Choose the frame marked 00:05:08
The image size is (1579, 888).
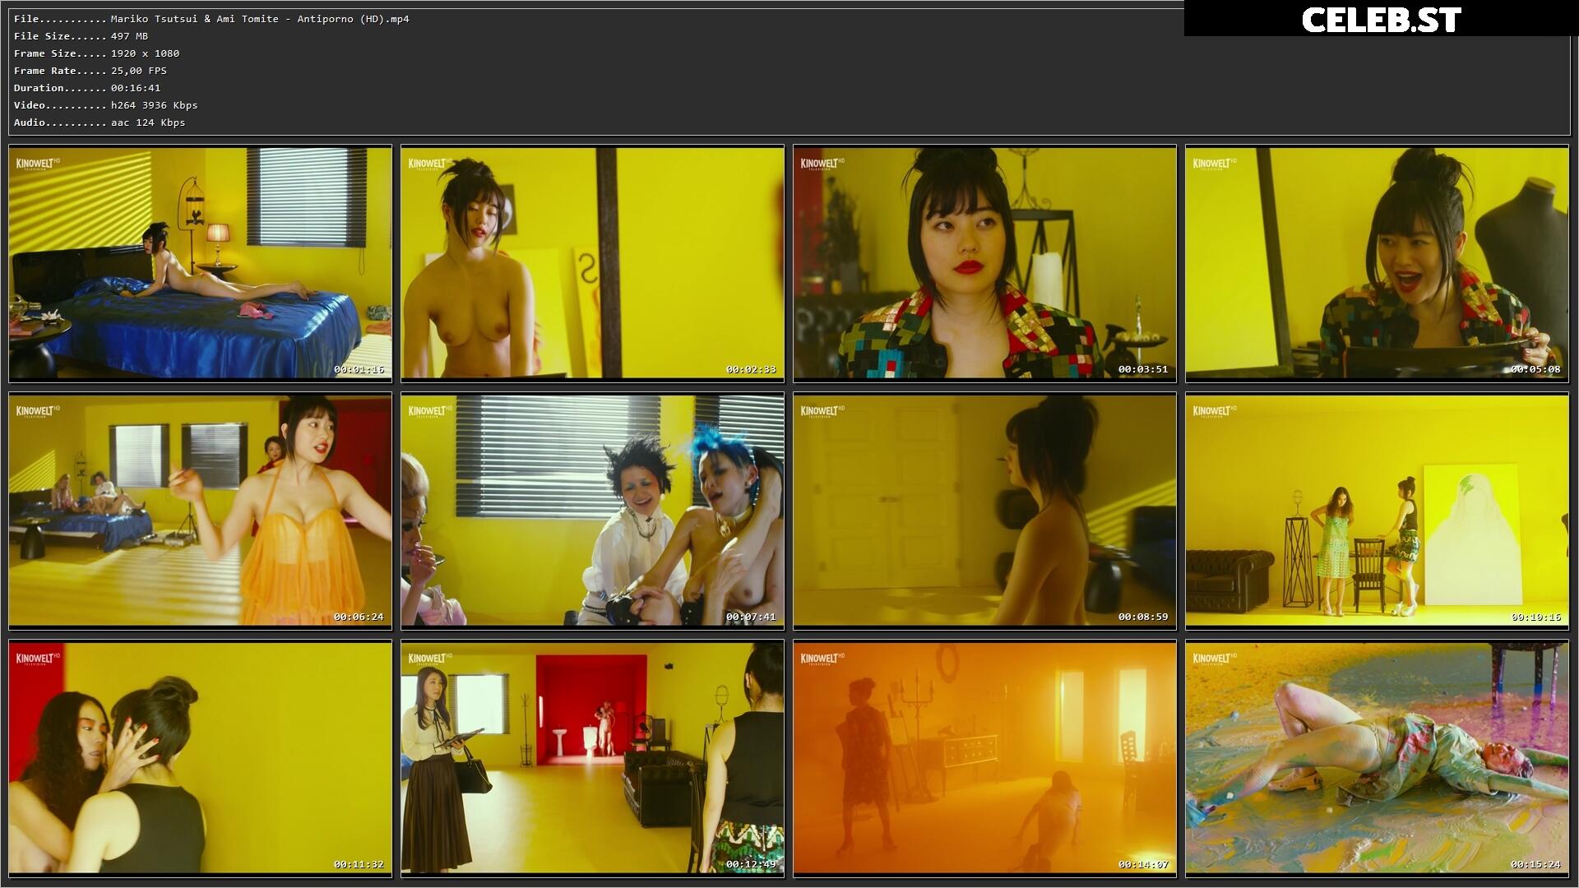[x=1377, y=263]
